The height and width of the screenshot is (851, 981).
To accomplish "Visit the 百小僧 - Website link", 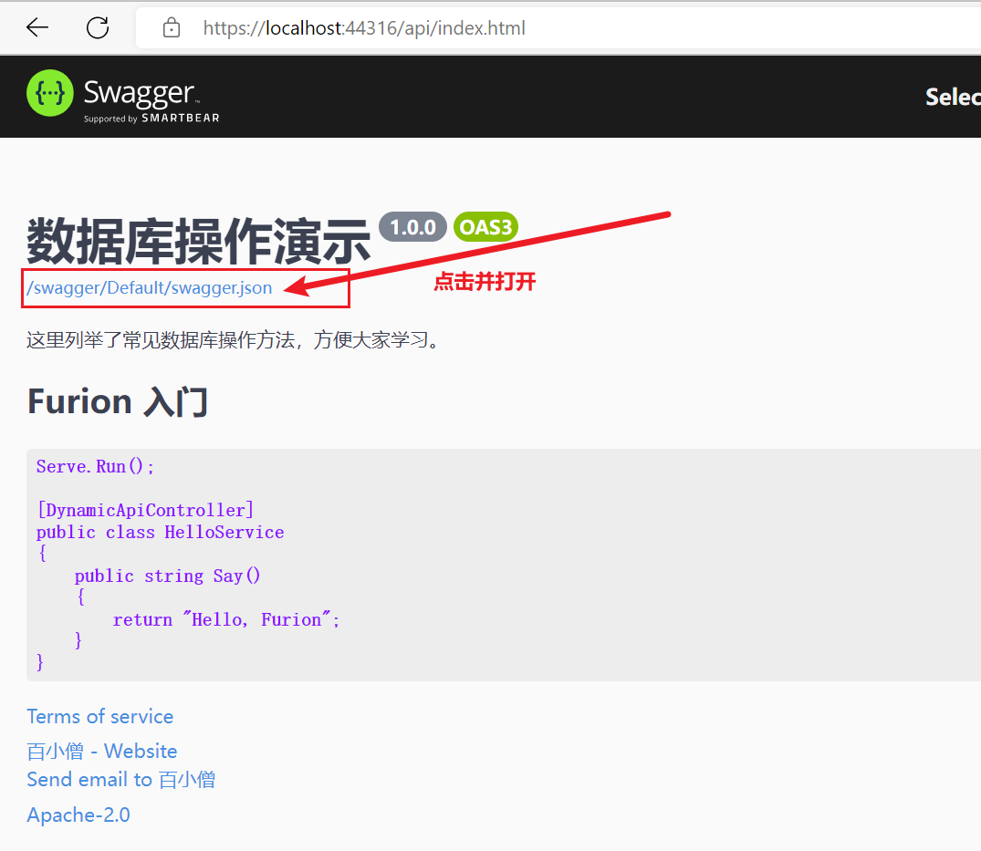I will tap(102, 752).
